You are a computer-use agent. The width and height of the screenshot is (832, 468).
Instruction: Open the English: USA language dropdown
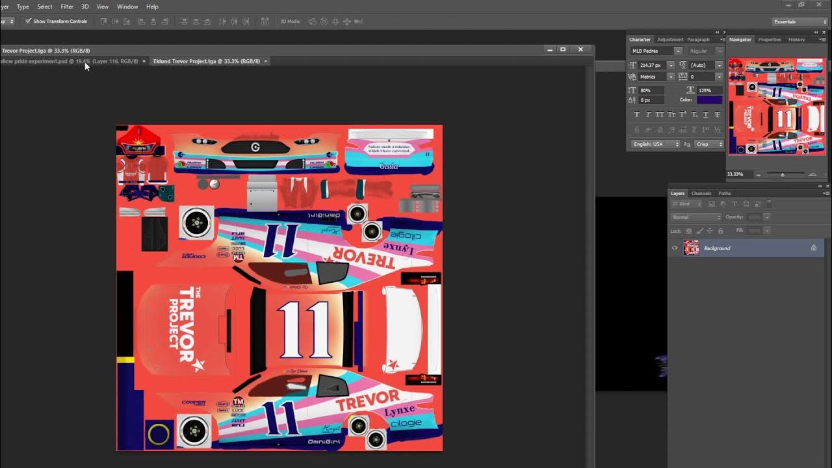tap(655, 144)
